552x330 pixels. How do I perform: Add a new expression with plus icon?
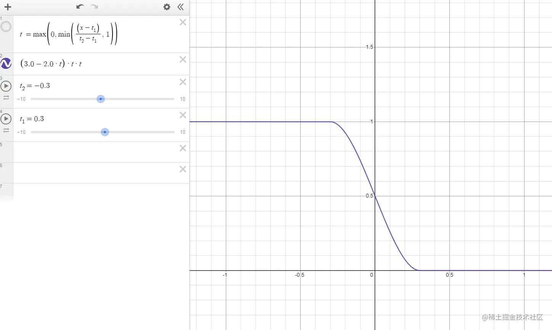tap(8, 7)
